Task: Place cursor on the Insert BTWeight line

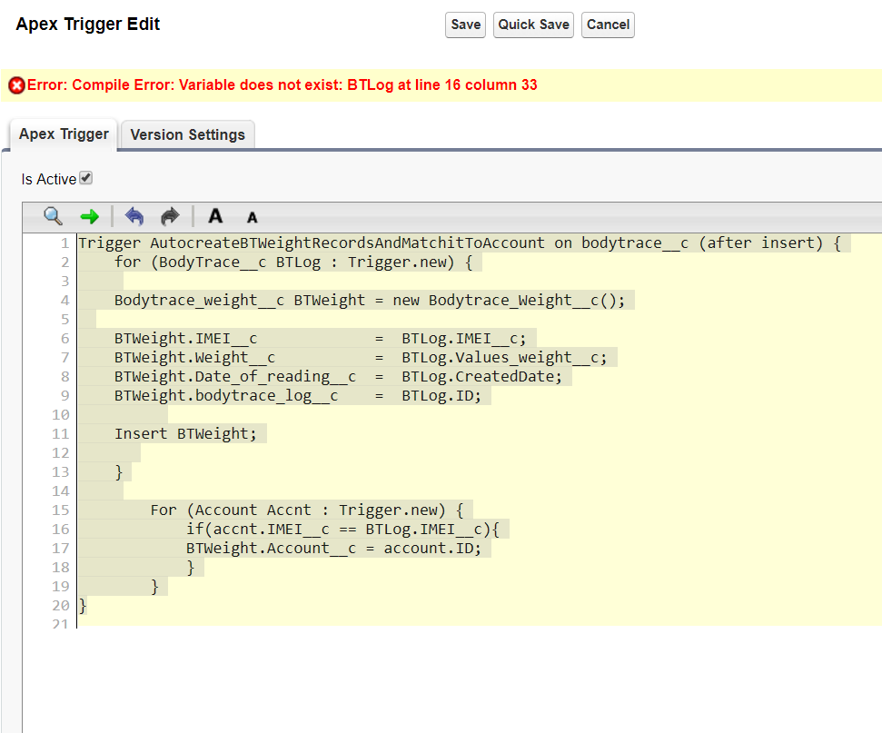Action: point(185,434)
